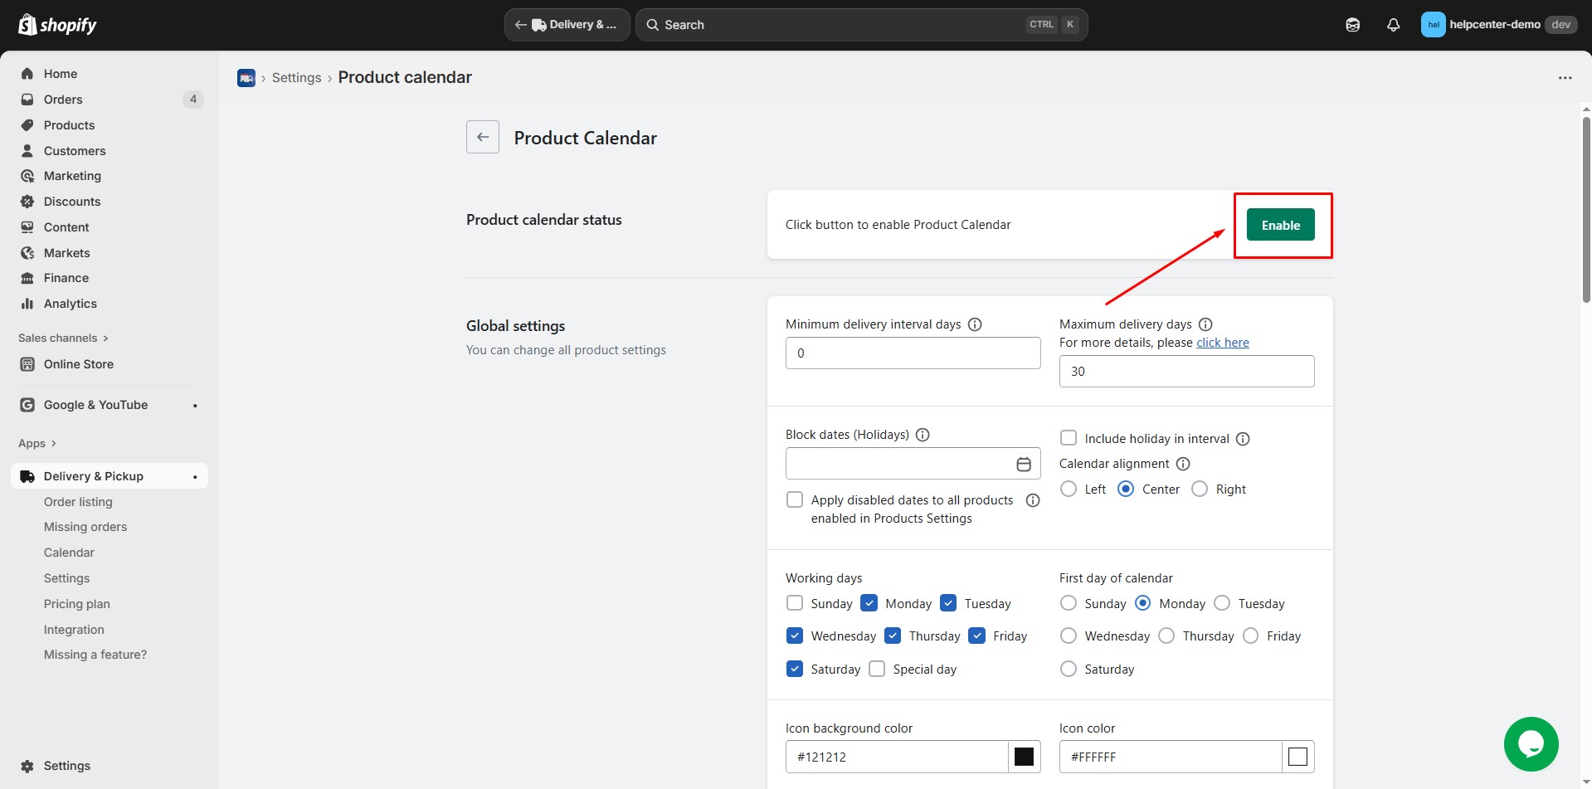1592x789 pixels.
Task: Select Right for Calendar alignment
Action: click(x=1200, y=489)
